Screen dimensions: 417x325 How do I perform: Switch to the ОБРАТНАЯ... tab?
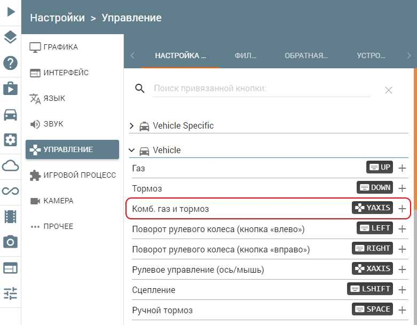coord(306,56)
